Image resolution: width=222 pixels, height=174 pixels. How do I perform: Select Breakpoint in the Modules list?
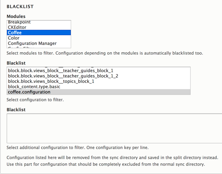click(x=19, y=22)
